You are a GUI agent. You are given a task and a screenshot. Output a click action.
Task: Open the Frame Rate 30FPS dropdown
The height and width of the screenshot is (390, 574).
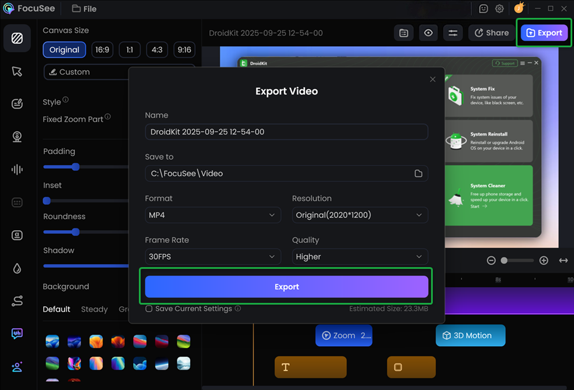point(213,257)
